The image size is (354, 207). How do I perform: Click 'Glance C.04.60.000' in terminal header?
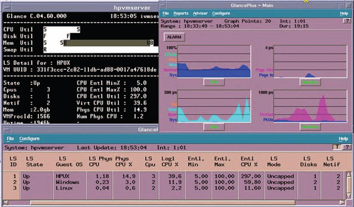click(37, 16)
